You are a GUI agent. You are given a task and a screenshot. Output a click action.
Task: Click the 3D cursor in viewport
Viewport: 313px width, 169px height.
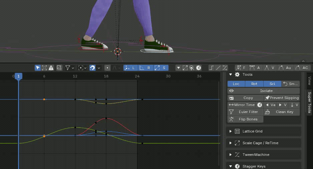coord(117,51)
